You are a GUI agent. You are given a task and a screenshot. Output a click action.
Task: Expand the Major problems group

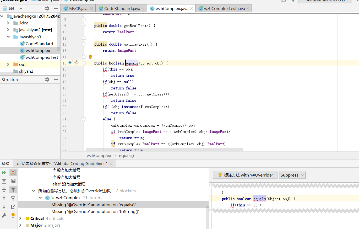point(20,225)
